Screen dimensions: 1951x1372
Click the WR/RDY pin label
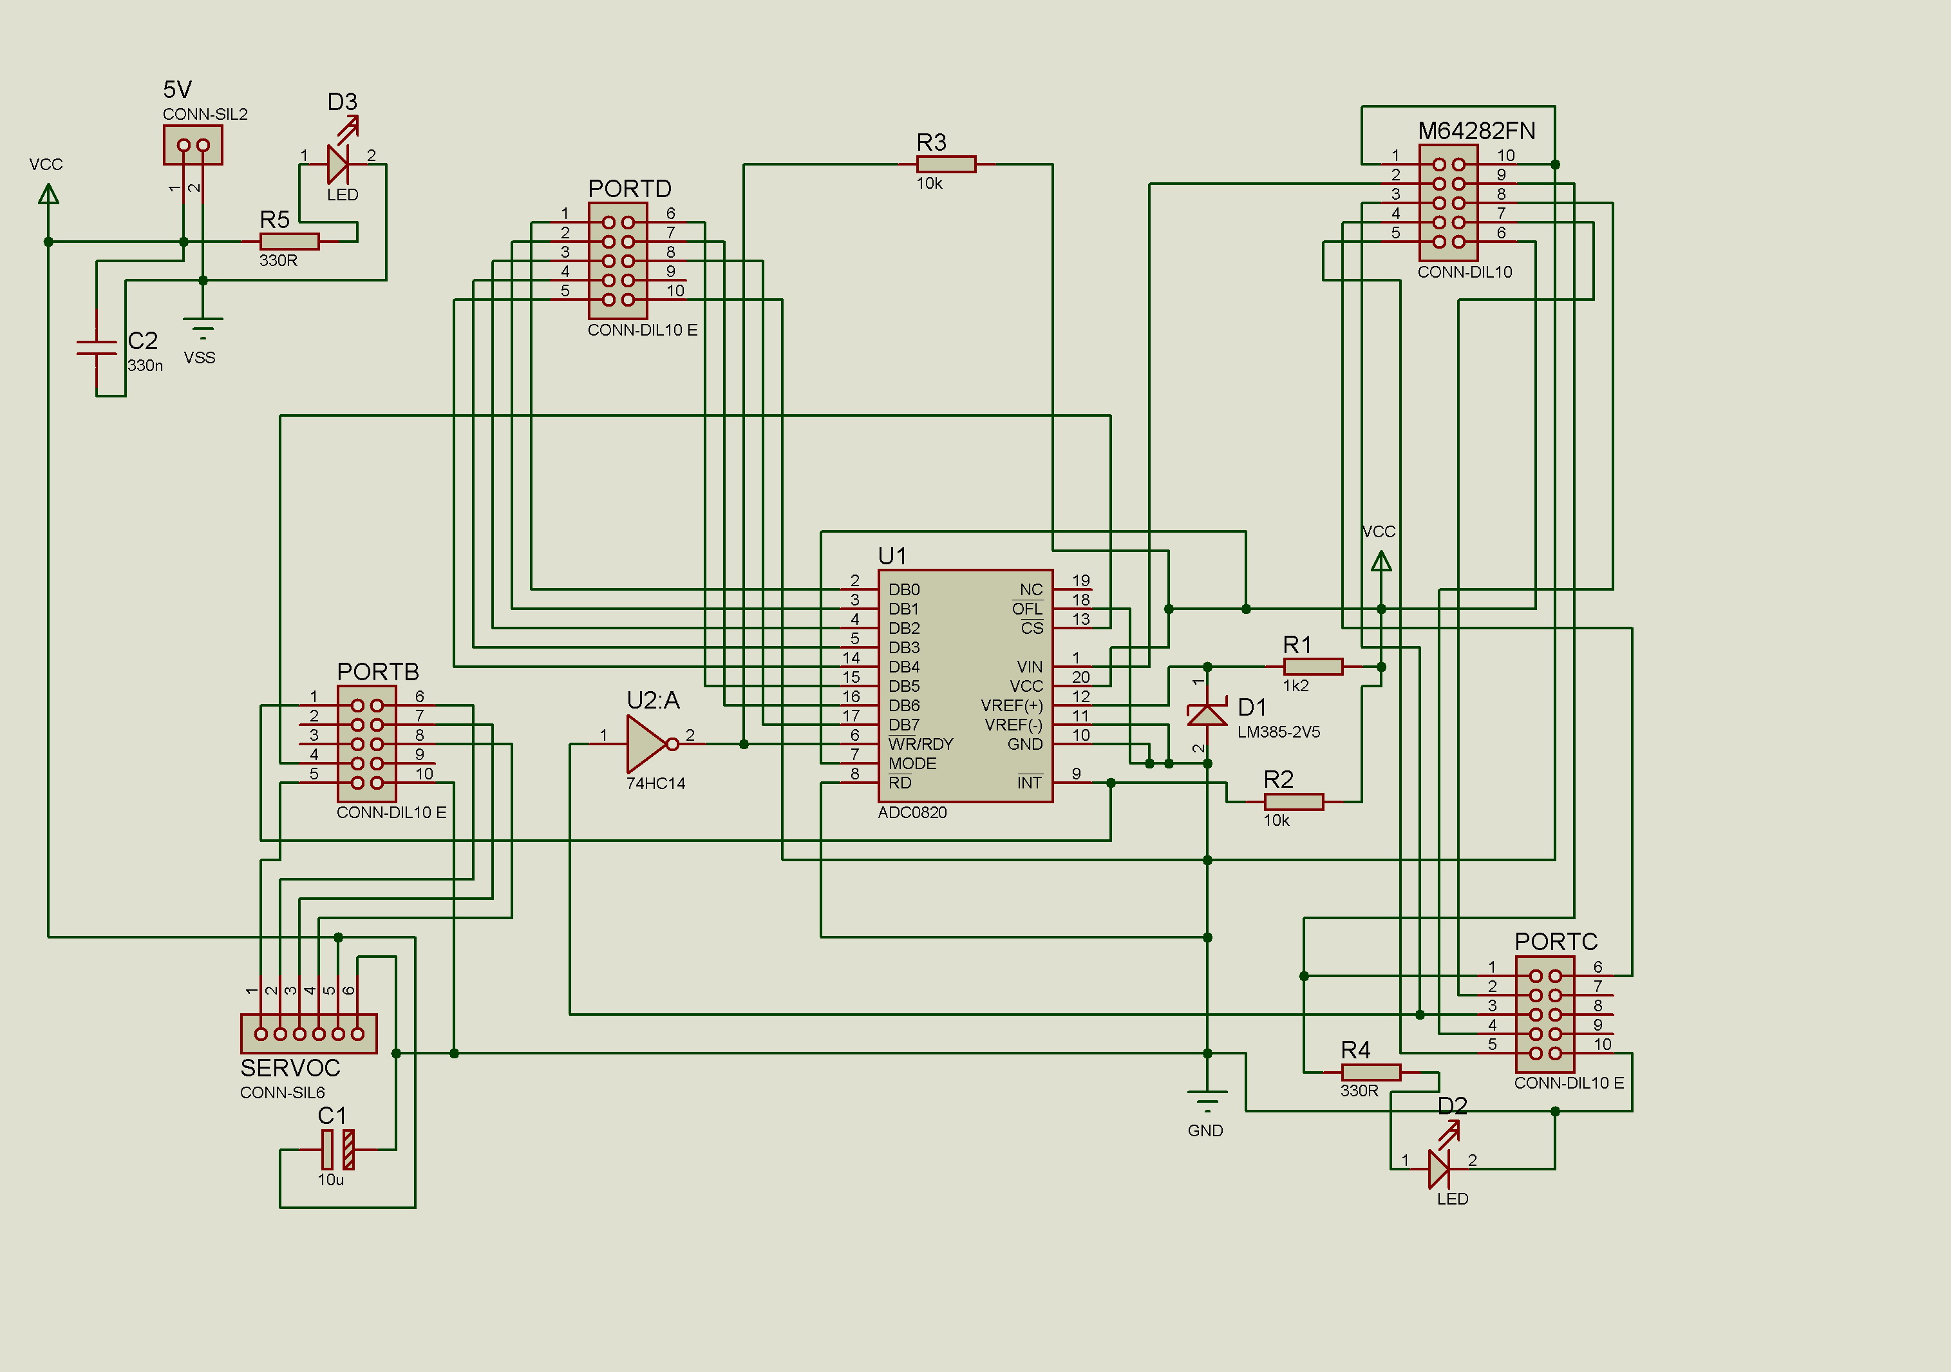(920, 744)
